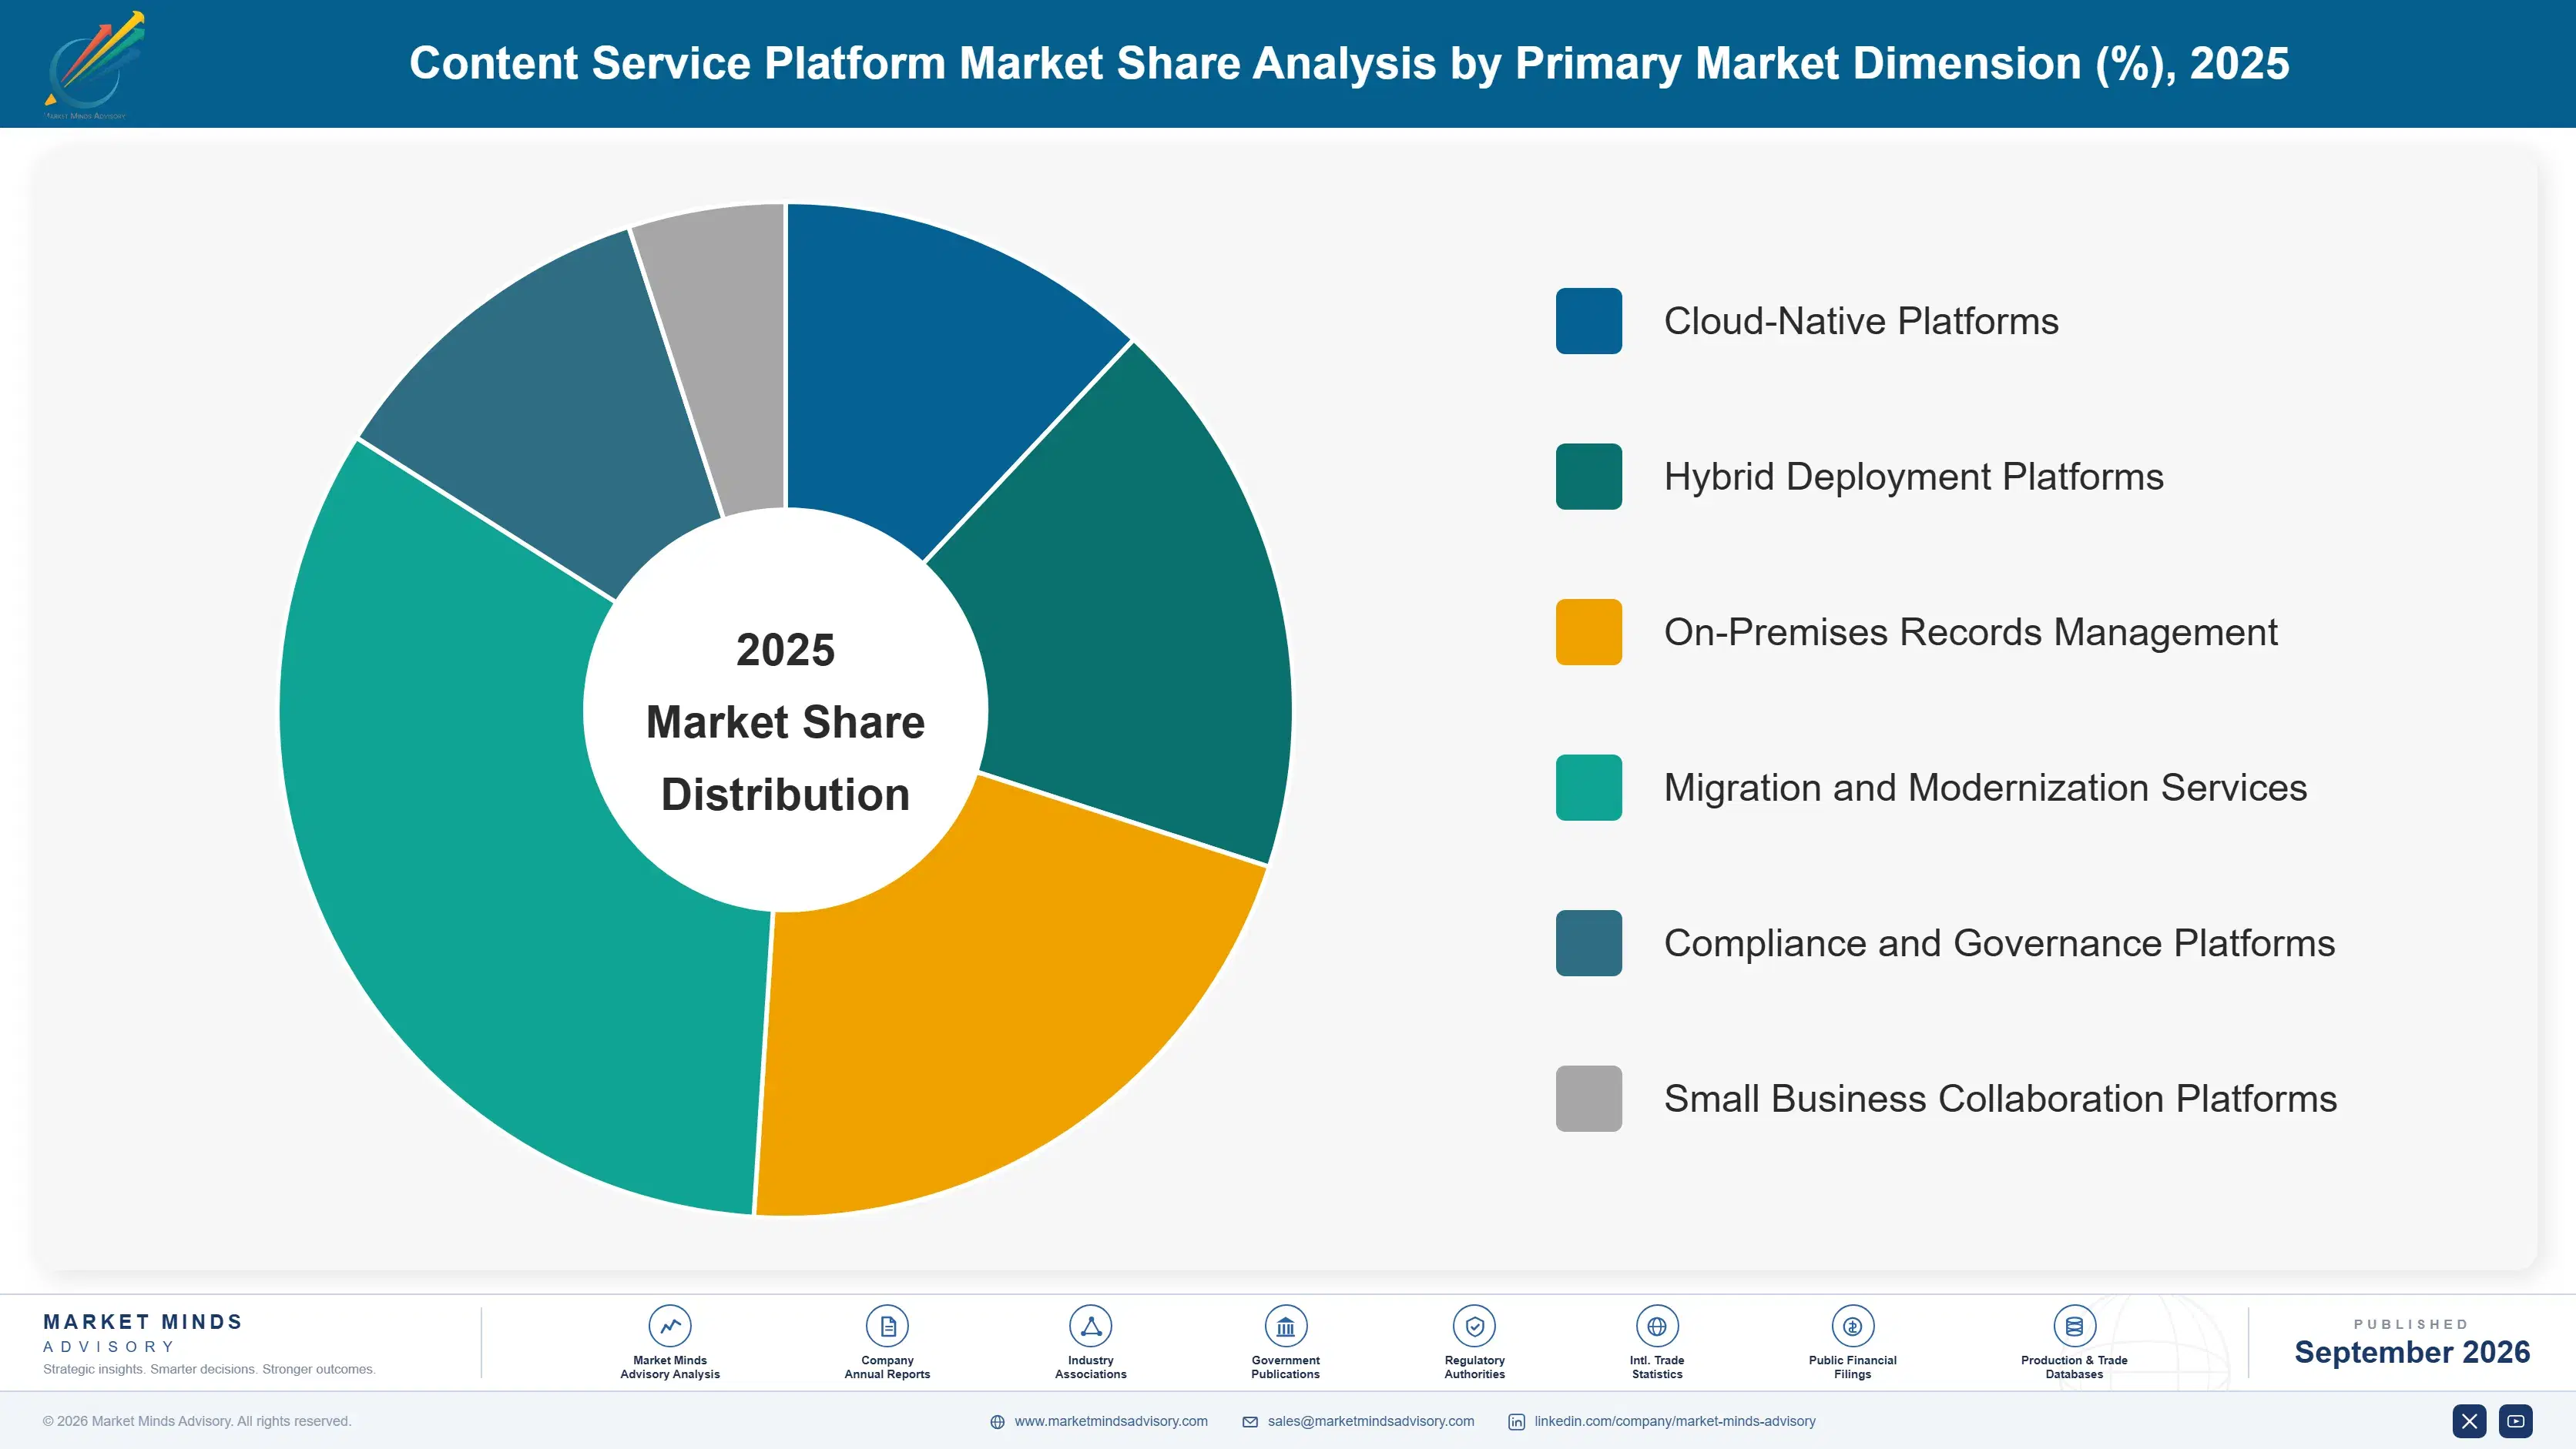
Task: Click the globe icon beside website address
Action: [x=997, y=1422]
